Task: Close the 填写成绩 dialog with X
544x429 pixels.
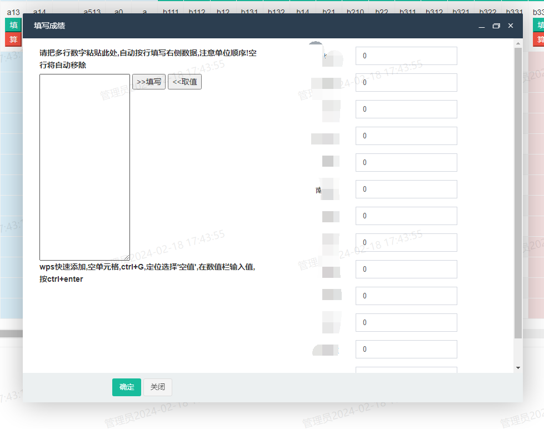Action: pyautogui.click(x=510, y=26)
